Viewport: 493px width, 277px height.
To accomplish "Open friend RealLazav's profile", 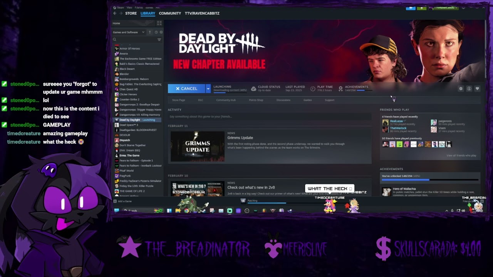I will (x=397, y=121).
